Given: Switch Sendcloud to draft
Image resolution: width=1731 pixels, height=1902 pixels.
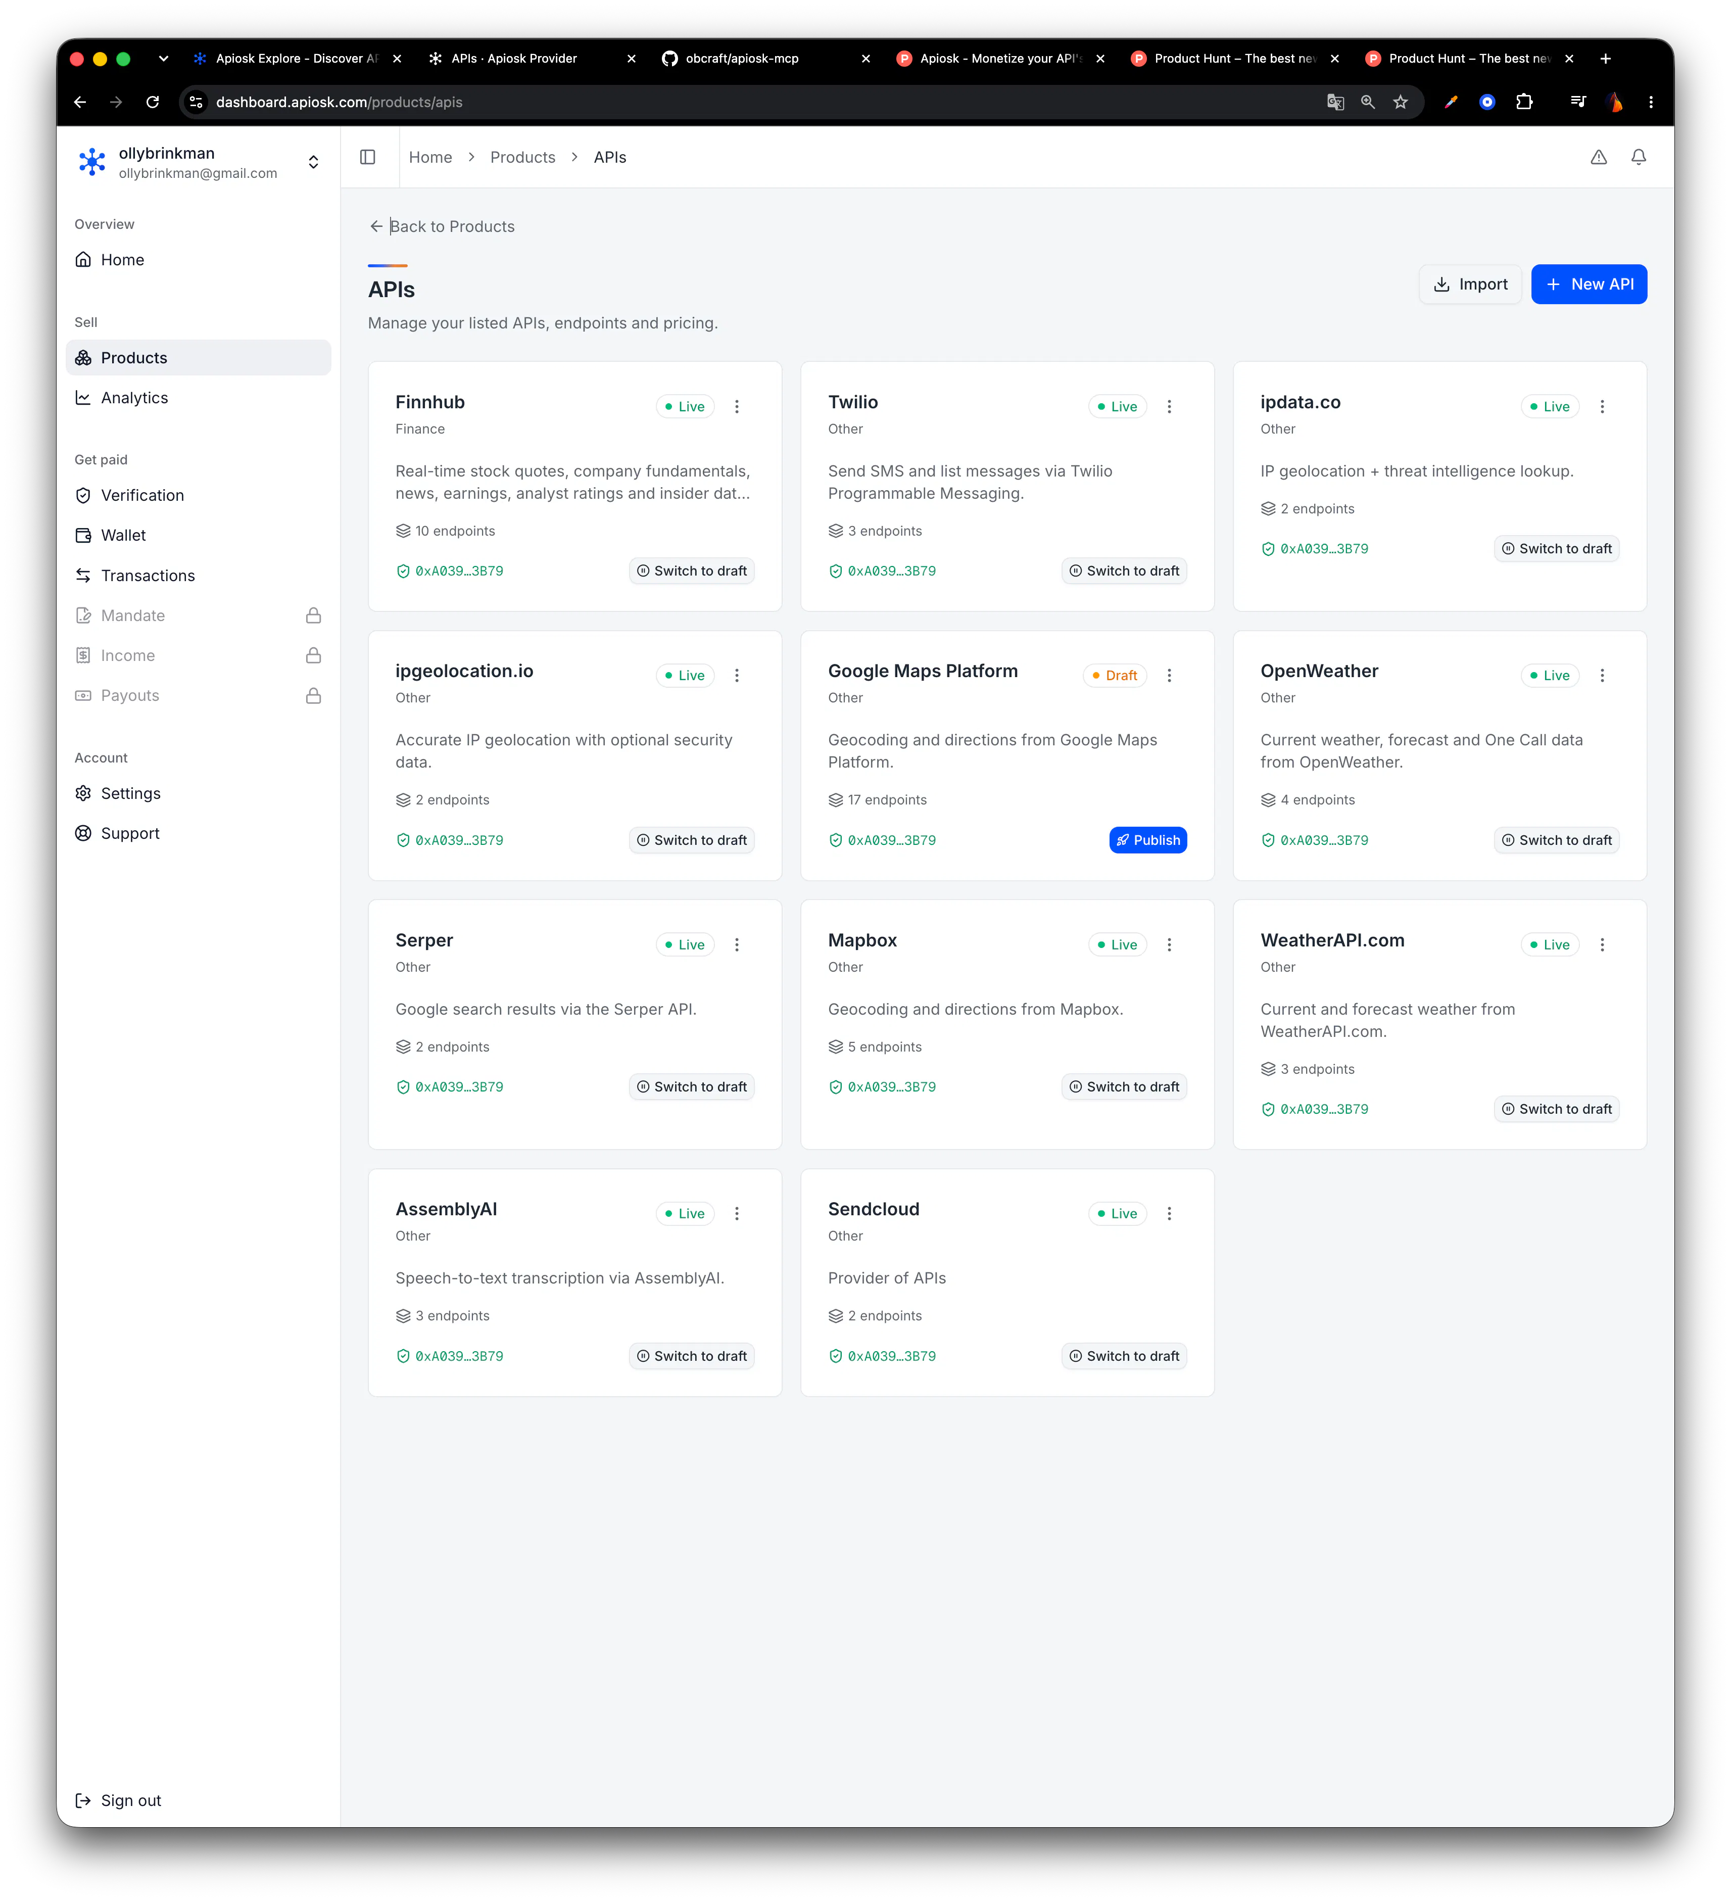Looking at the screenshot, I should (x=1124, y=1356).
